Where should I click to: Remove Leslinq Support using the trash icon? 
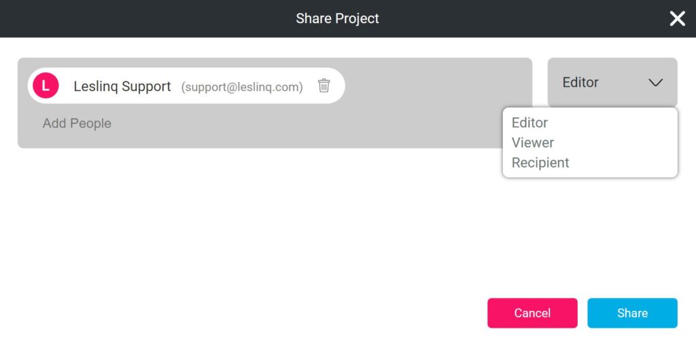pyautogui.click(x=324, y=85)
